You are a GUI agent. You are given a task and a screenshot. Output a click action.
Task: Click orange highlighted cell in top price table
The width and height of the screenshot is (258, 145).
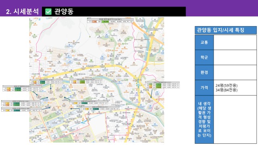[x=95, y=21]
